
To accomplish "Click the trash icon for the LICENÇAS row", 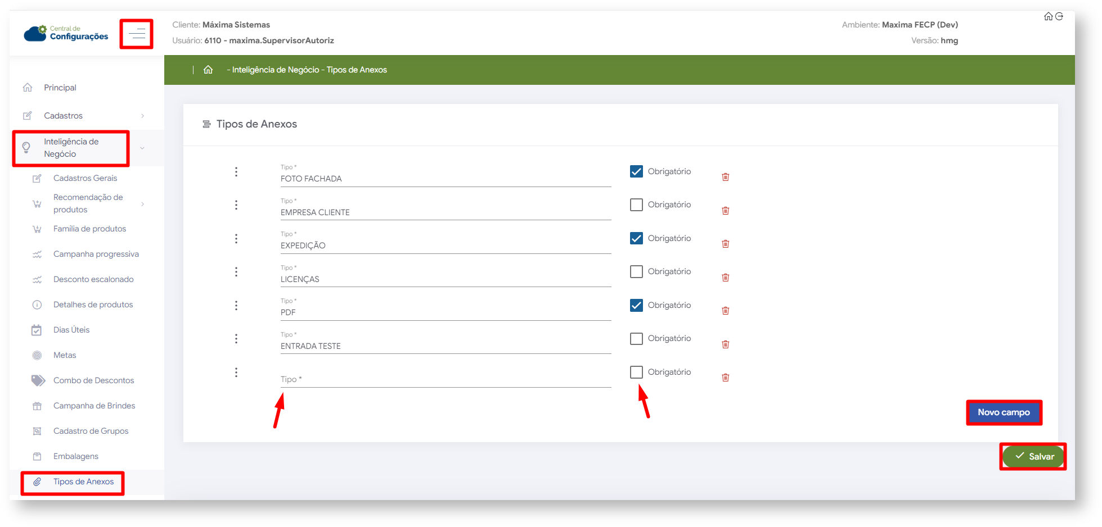I will (725, 278).
